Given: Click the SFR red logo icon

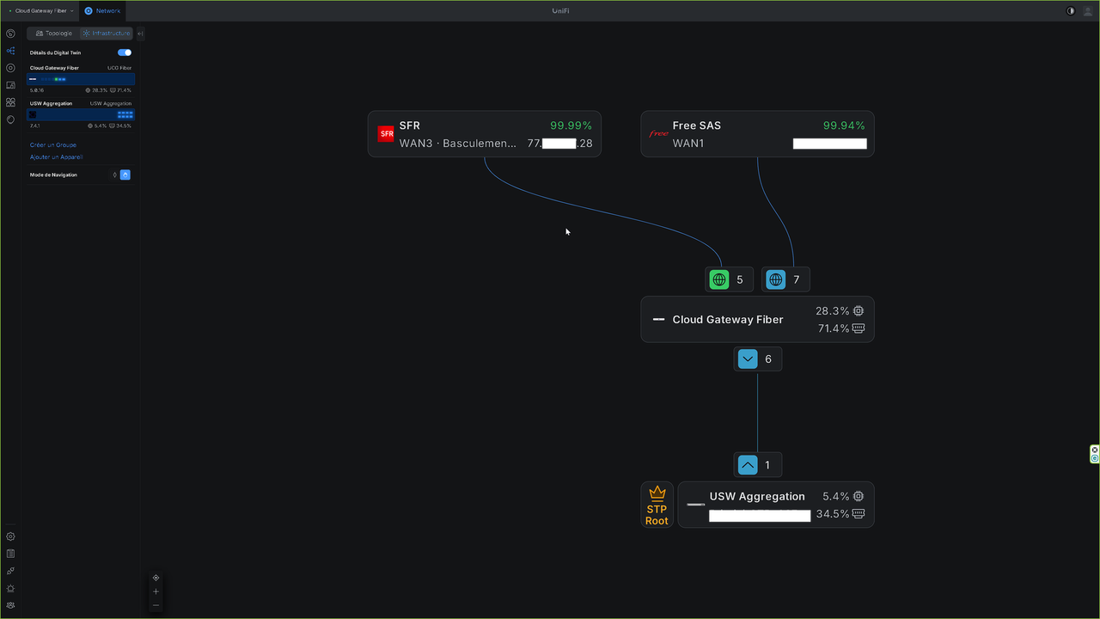Looking at the screenshot, I should tap(386, 134).
